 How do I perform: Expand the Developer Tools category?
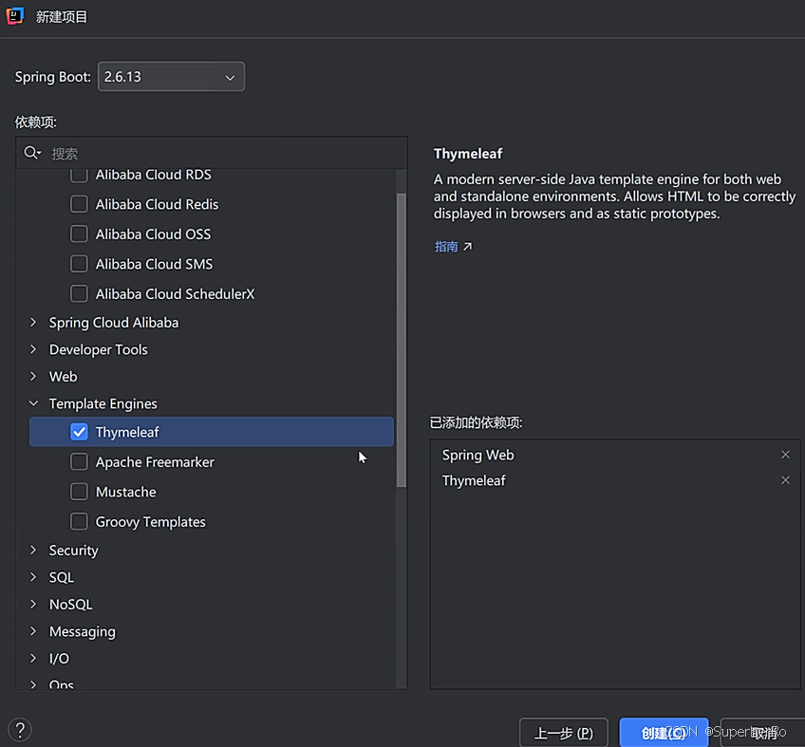tap(33, 349)
